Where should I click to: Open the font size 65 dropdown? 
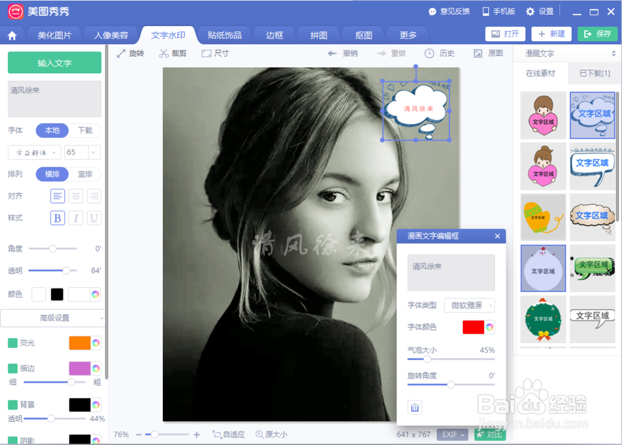point(81,152)
